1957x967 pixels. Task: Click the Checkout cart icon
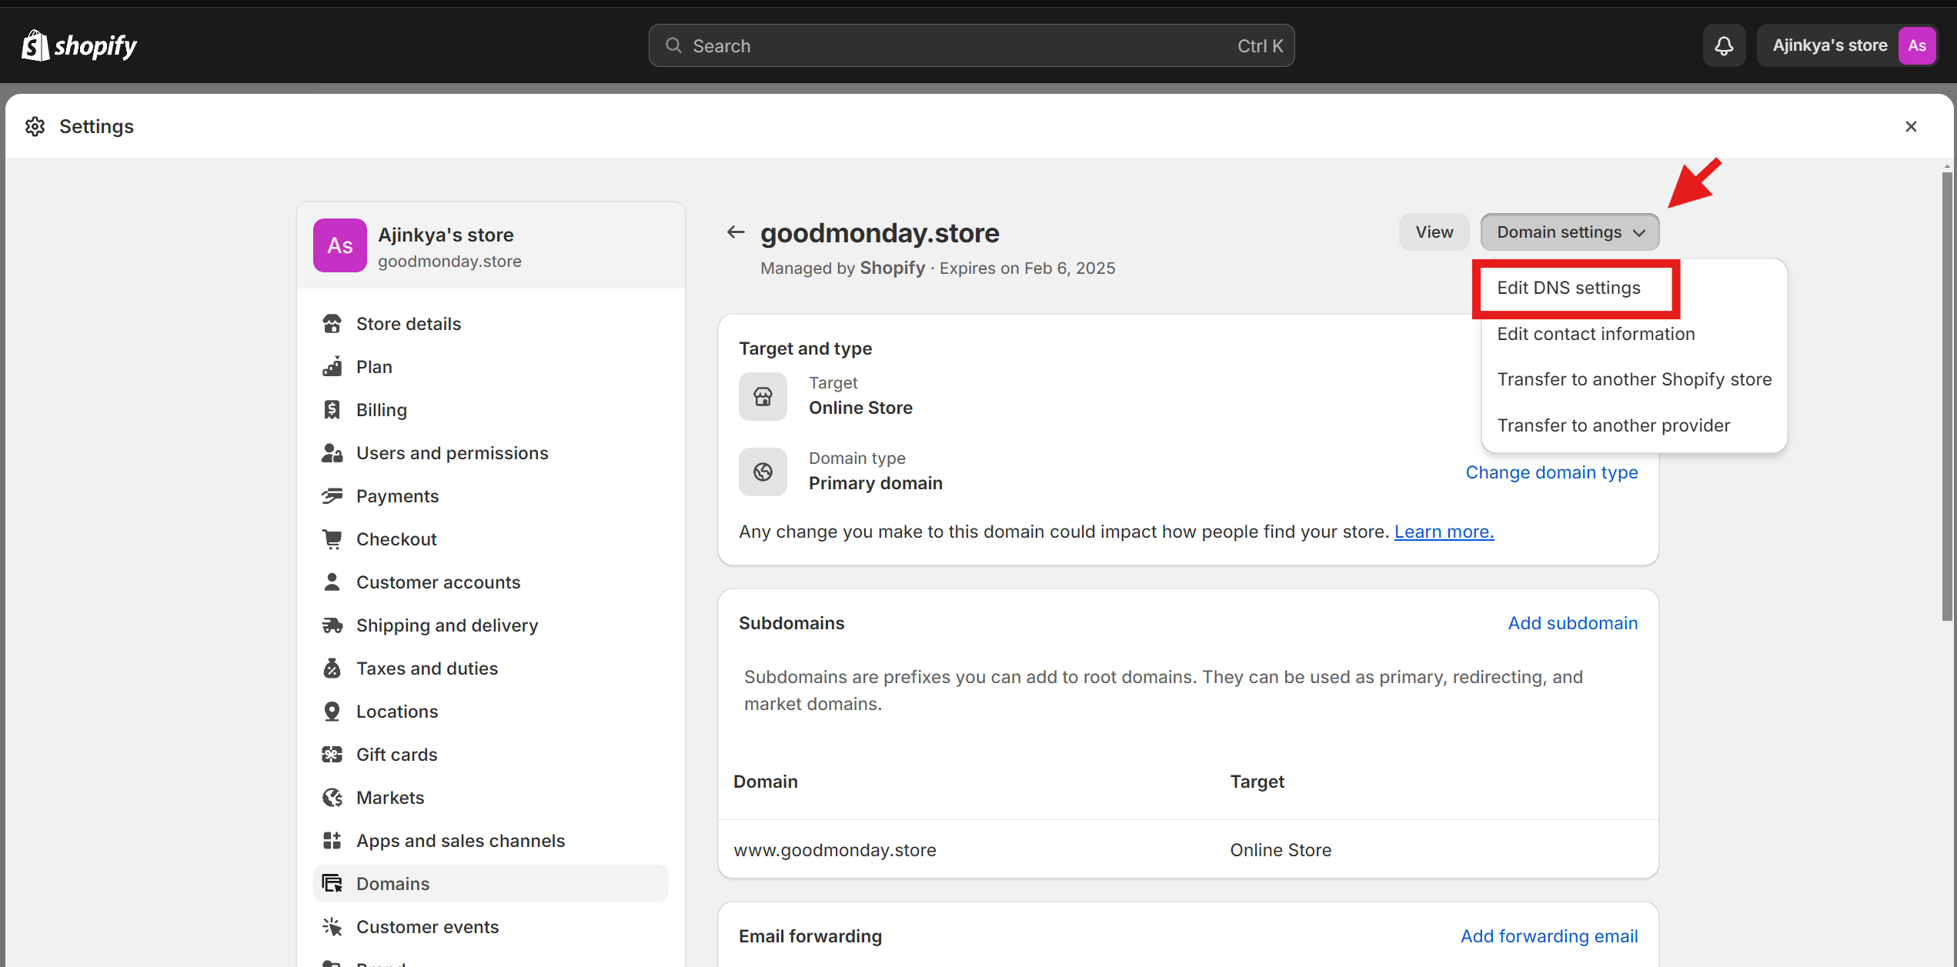[x=332, y=539]
